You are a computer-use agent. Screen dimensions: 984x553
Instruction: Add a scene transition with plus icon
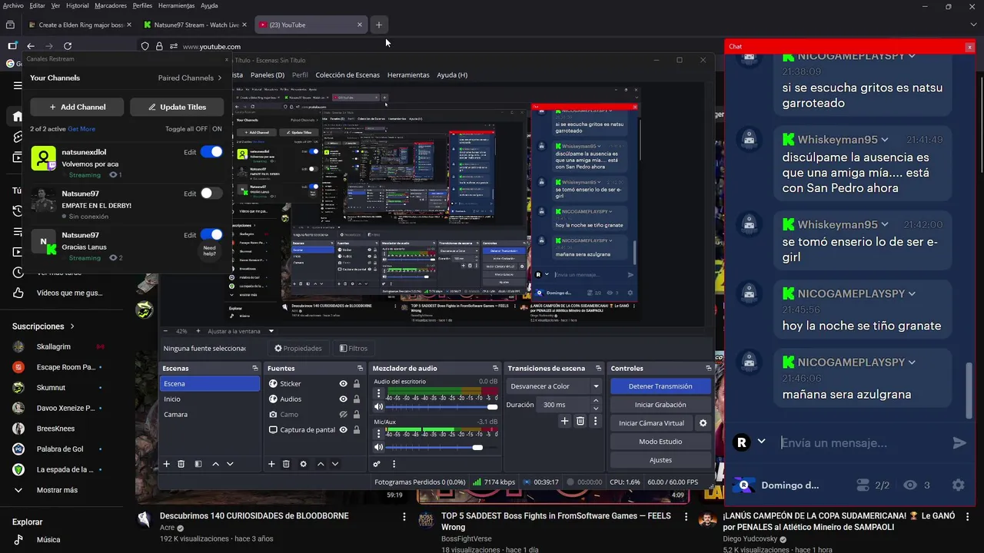564,421
